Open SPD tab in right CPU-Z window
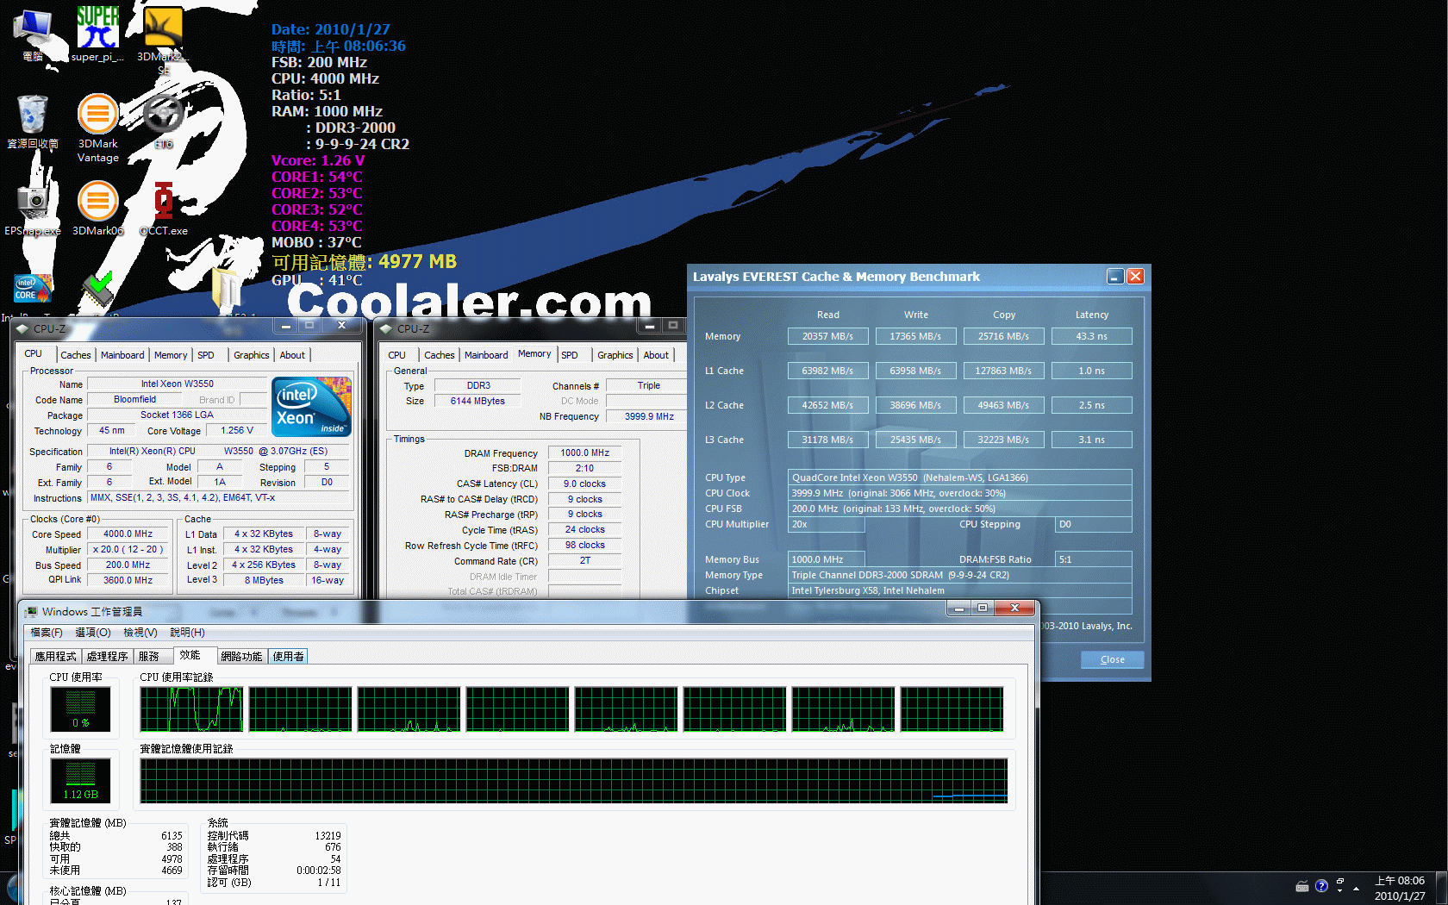 [570, 355]
